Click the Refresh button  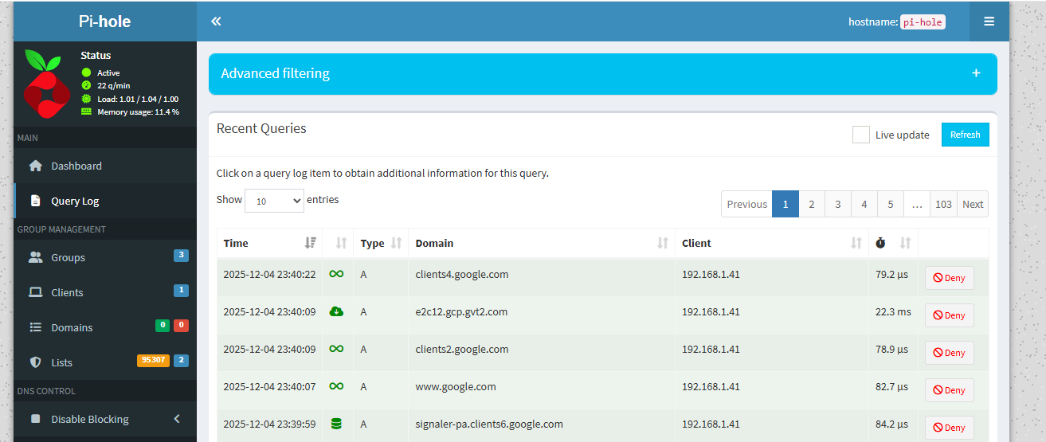pos(965,135)
